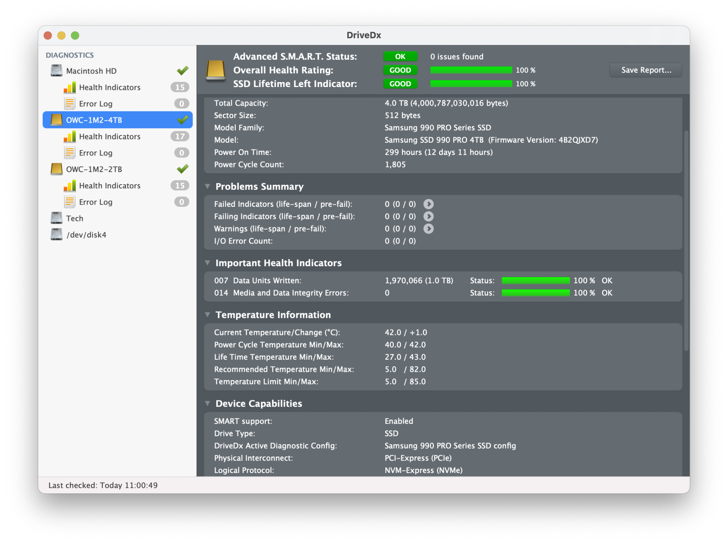
Task: Click badge 15 on OWC-1M2-2TB Health Indicators
Action: (x=180, y=186)
